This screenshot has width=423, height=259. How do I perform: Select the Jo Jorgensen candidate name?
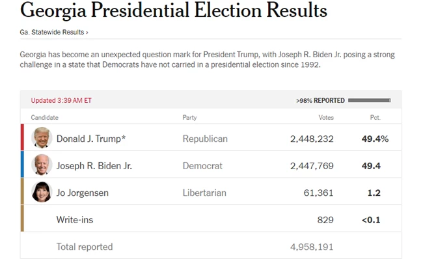(82, 193)
